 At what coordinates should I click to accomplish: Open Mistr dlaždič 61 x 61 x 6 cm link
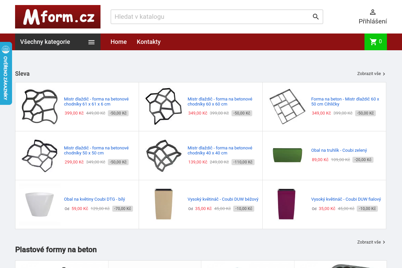click(96, 102)
